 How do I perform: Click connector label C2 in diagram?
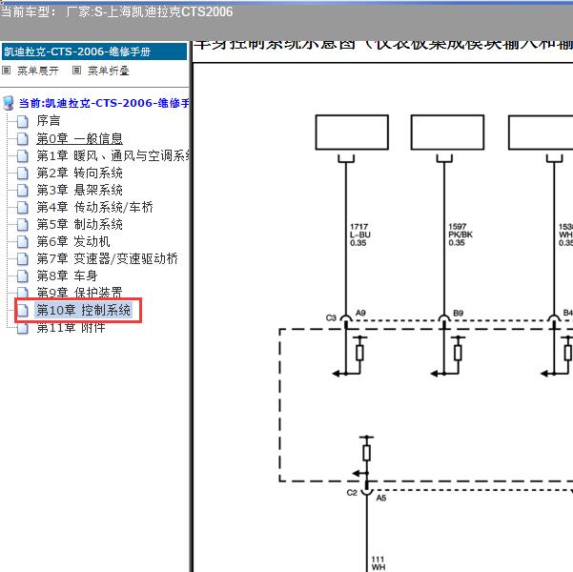click(352, 492)
